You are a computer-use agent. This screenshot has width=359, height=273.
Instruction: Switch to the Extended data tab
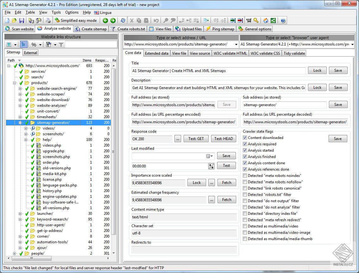tap(156, 53)
